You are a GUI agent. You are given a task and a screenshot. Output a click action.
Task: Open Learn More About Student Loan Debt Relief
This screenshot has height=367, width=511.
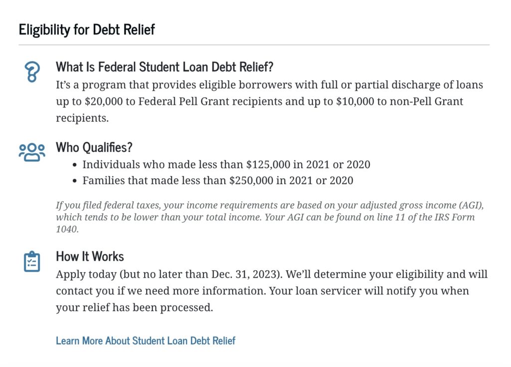point(145,341)
